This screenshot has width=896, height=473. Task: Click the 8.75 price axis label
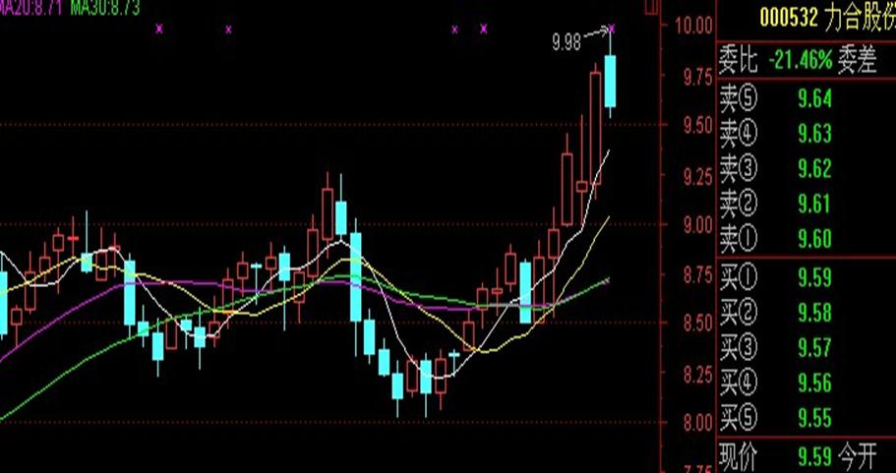coord(698,274)
